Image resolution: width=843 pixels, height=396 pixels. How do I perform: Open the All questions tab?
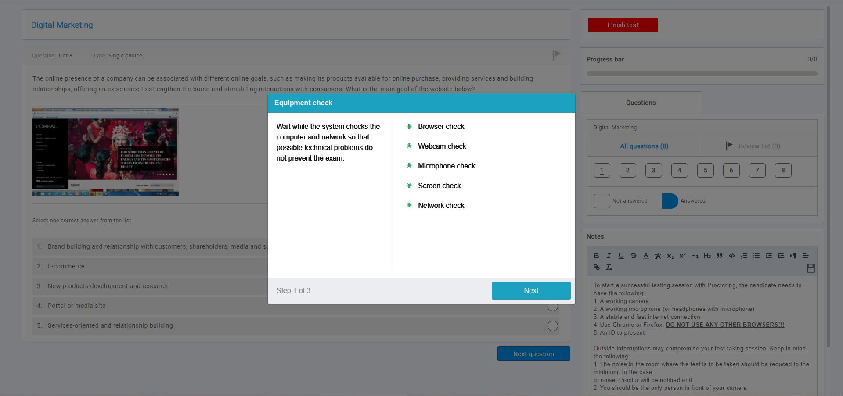[x=644, y=146]
